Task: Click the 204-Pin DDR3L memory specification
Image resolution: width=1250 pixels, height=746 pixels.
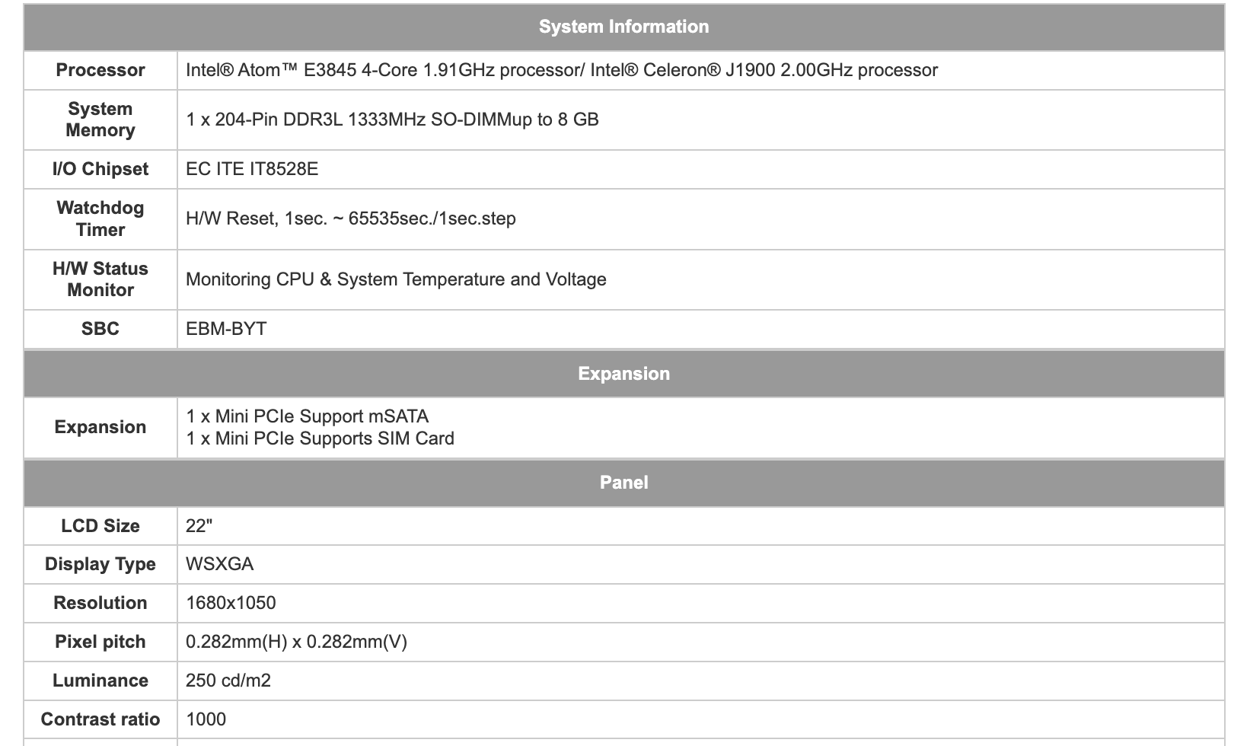Action: [392, 120]
